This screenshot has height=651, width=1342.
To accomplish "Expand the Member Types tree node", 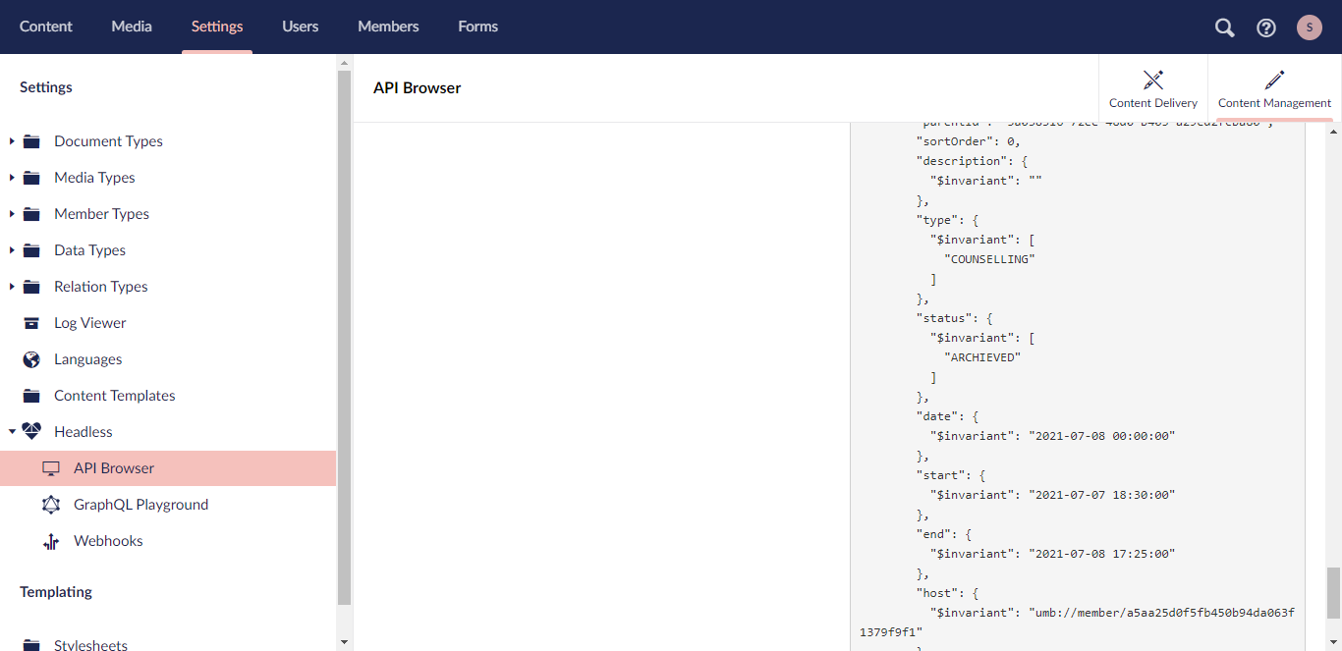I will (12, 214).
